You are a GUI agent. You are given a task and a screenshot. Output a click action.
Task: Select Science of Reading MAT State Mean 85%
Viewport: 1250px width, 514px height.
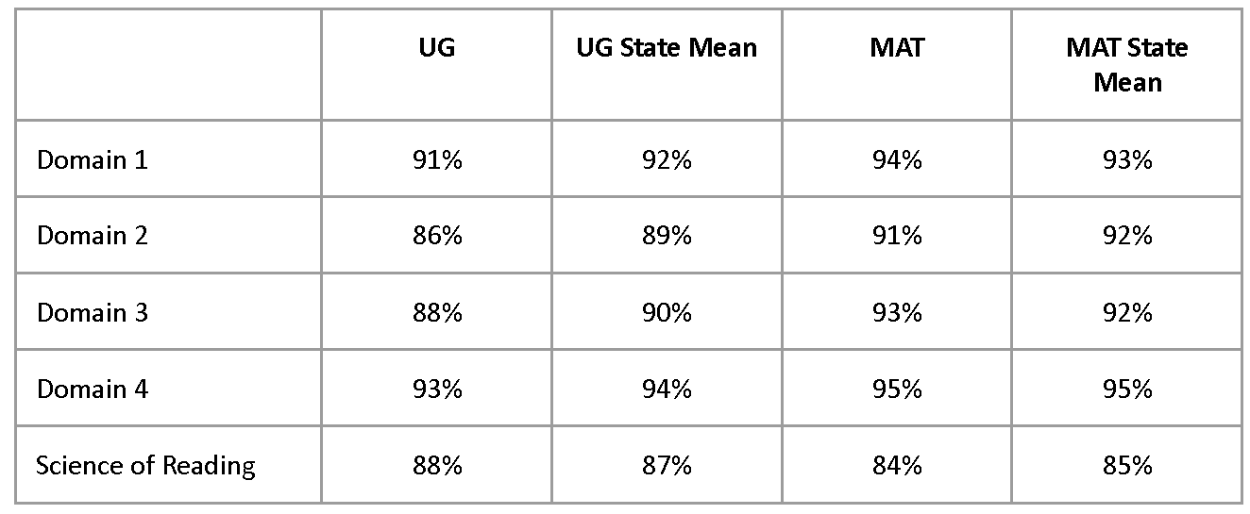(1126, 465)
